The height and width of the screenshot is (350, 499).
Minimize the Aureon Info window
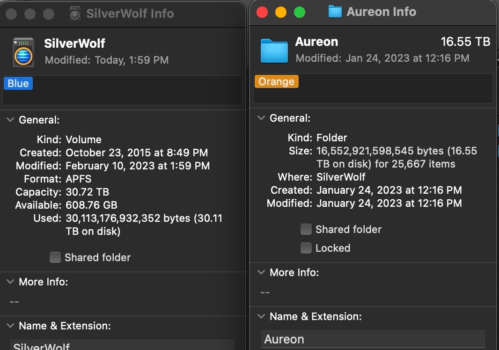click(x=280, y=12)
